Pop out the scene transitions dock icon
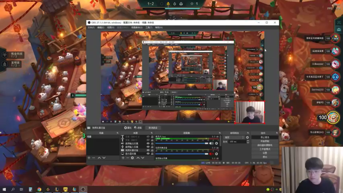343x193 pixels. 248,133
